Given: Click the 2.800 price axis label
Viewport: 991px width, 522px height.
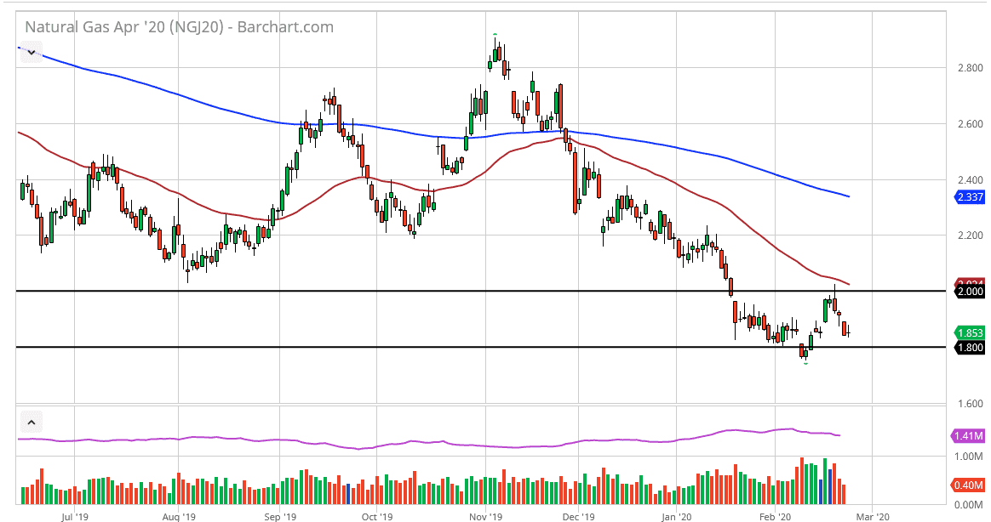Looking at the screenshot, I should 971,68.
